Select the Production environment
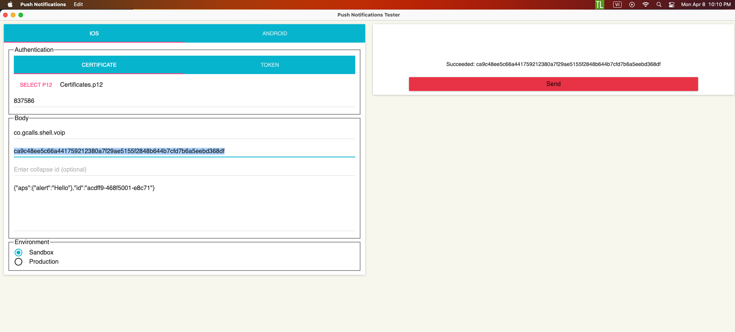Screen dimensions: 735x332 coord(18,262)
